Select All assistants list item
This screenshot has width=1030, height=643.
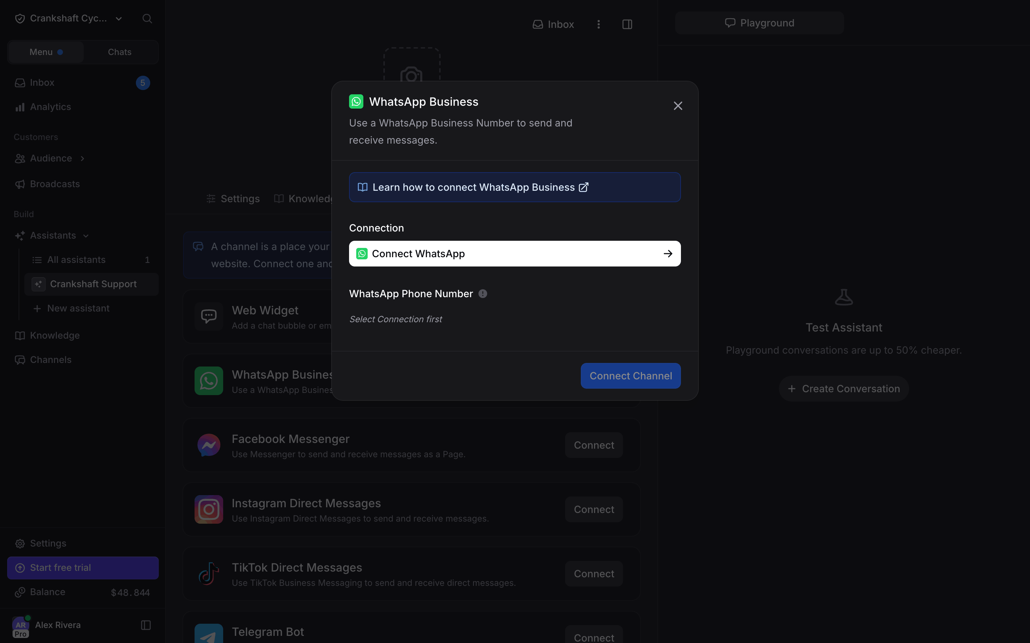pos(92,260)
